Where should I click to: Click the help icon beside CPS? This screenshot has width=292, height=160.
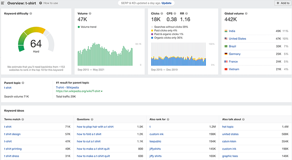[x=174, y=14]
